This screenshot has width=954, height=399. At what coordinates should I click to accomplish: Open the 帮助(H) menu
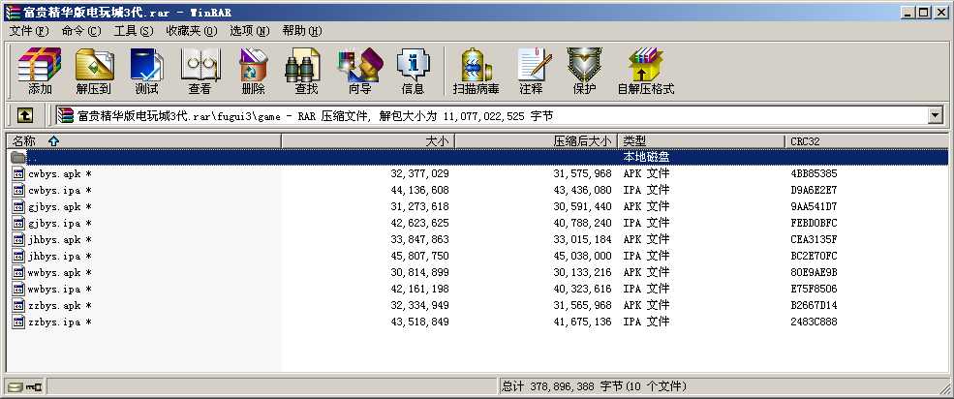pyautogui.click(x=302, y=30)
